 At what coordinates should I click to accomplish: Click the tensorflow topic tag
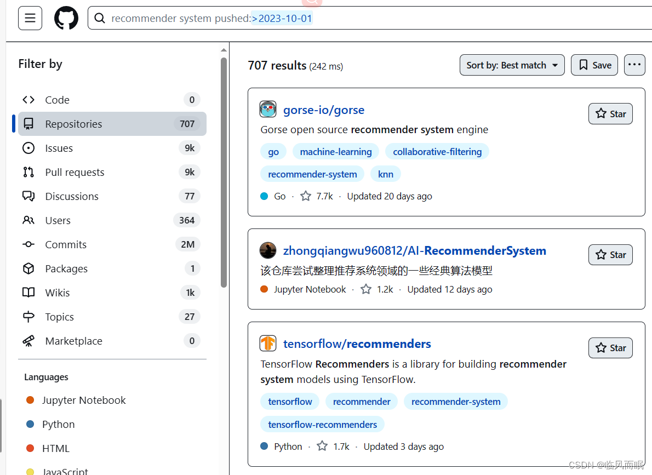point(290,402)
